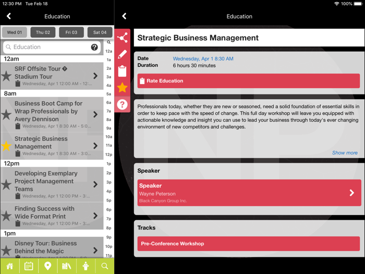The height and width of the screenshot is (274, 365).
Task: Open the Wednesday, Apr 1 8:30 AM date link
Action: pos(203,58)
